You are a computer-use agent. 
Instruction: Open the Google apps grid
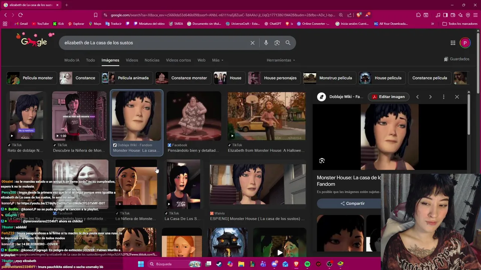(453, 43)
